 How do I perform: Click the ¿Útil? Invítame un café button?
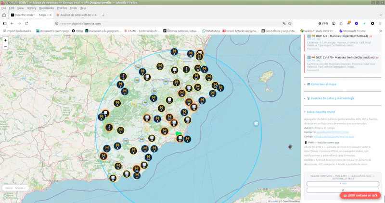pos(360,195)
